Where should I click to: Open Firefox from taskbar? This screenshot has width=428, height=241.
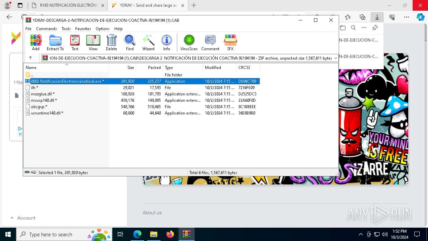click(x=170, y=234)
